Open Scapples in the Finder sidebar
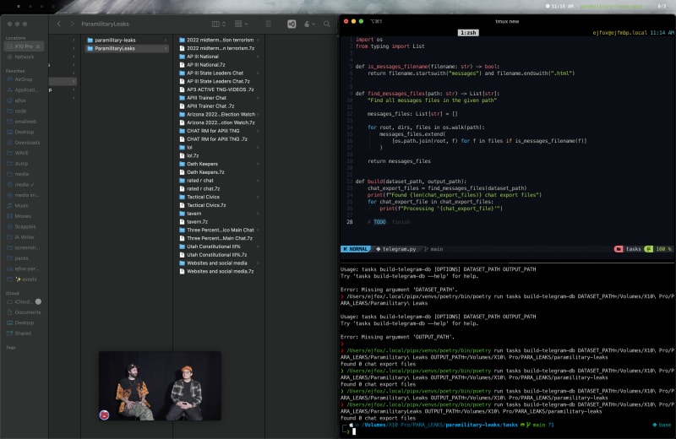Viewport: 676px width, 439px height. [24, 226]
